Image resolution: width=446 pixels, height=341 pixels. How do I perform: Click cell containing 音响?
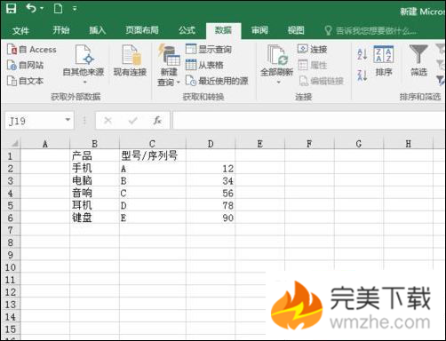tap(95, 193)
